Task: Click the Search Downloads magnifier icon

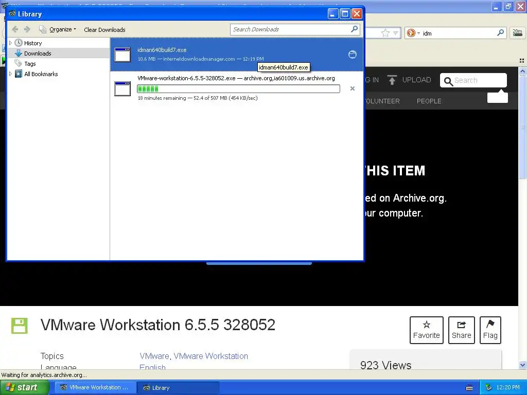Action: pyautogui.click(x=354, y=29)
